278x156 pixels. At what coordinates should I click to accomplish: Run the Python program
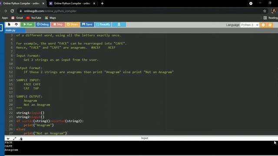(x=28, y=24)
